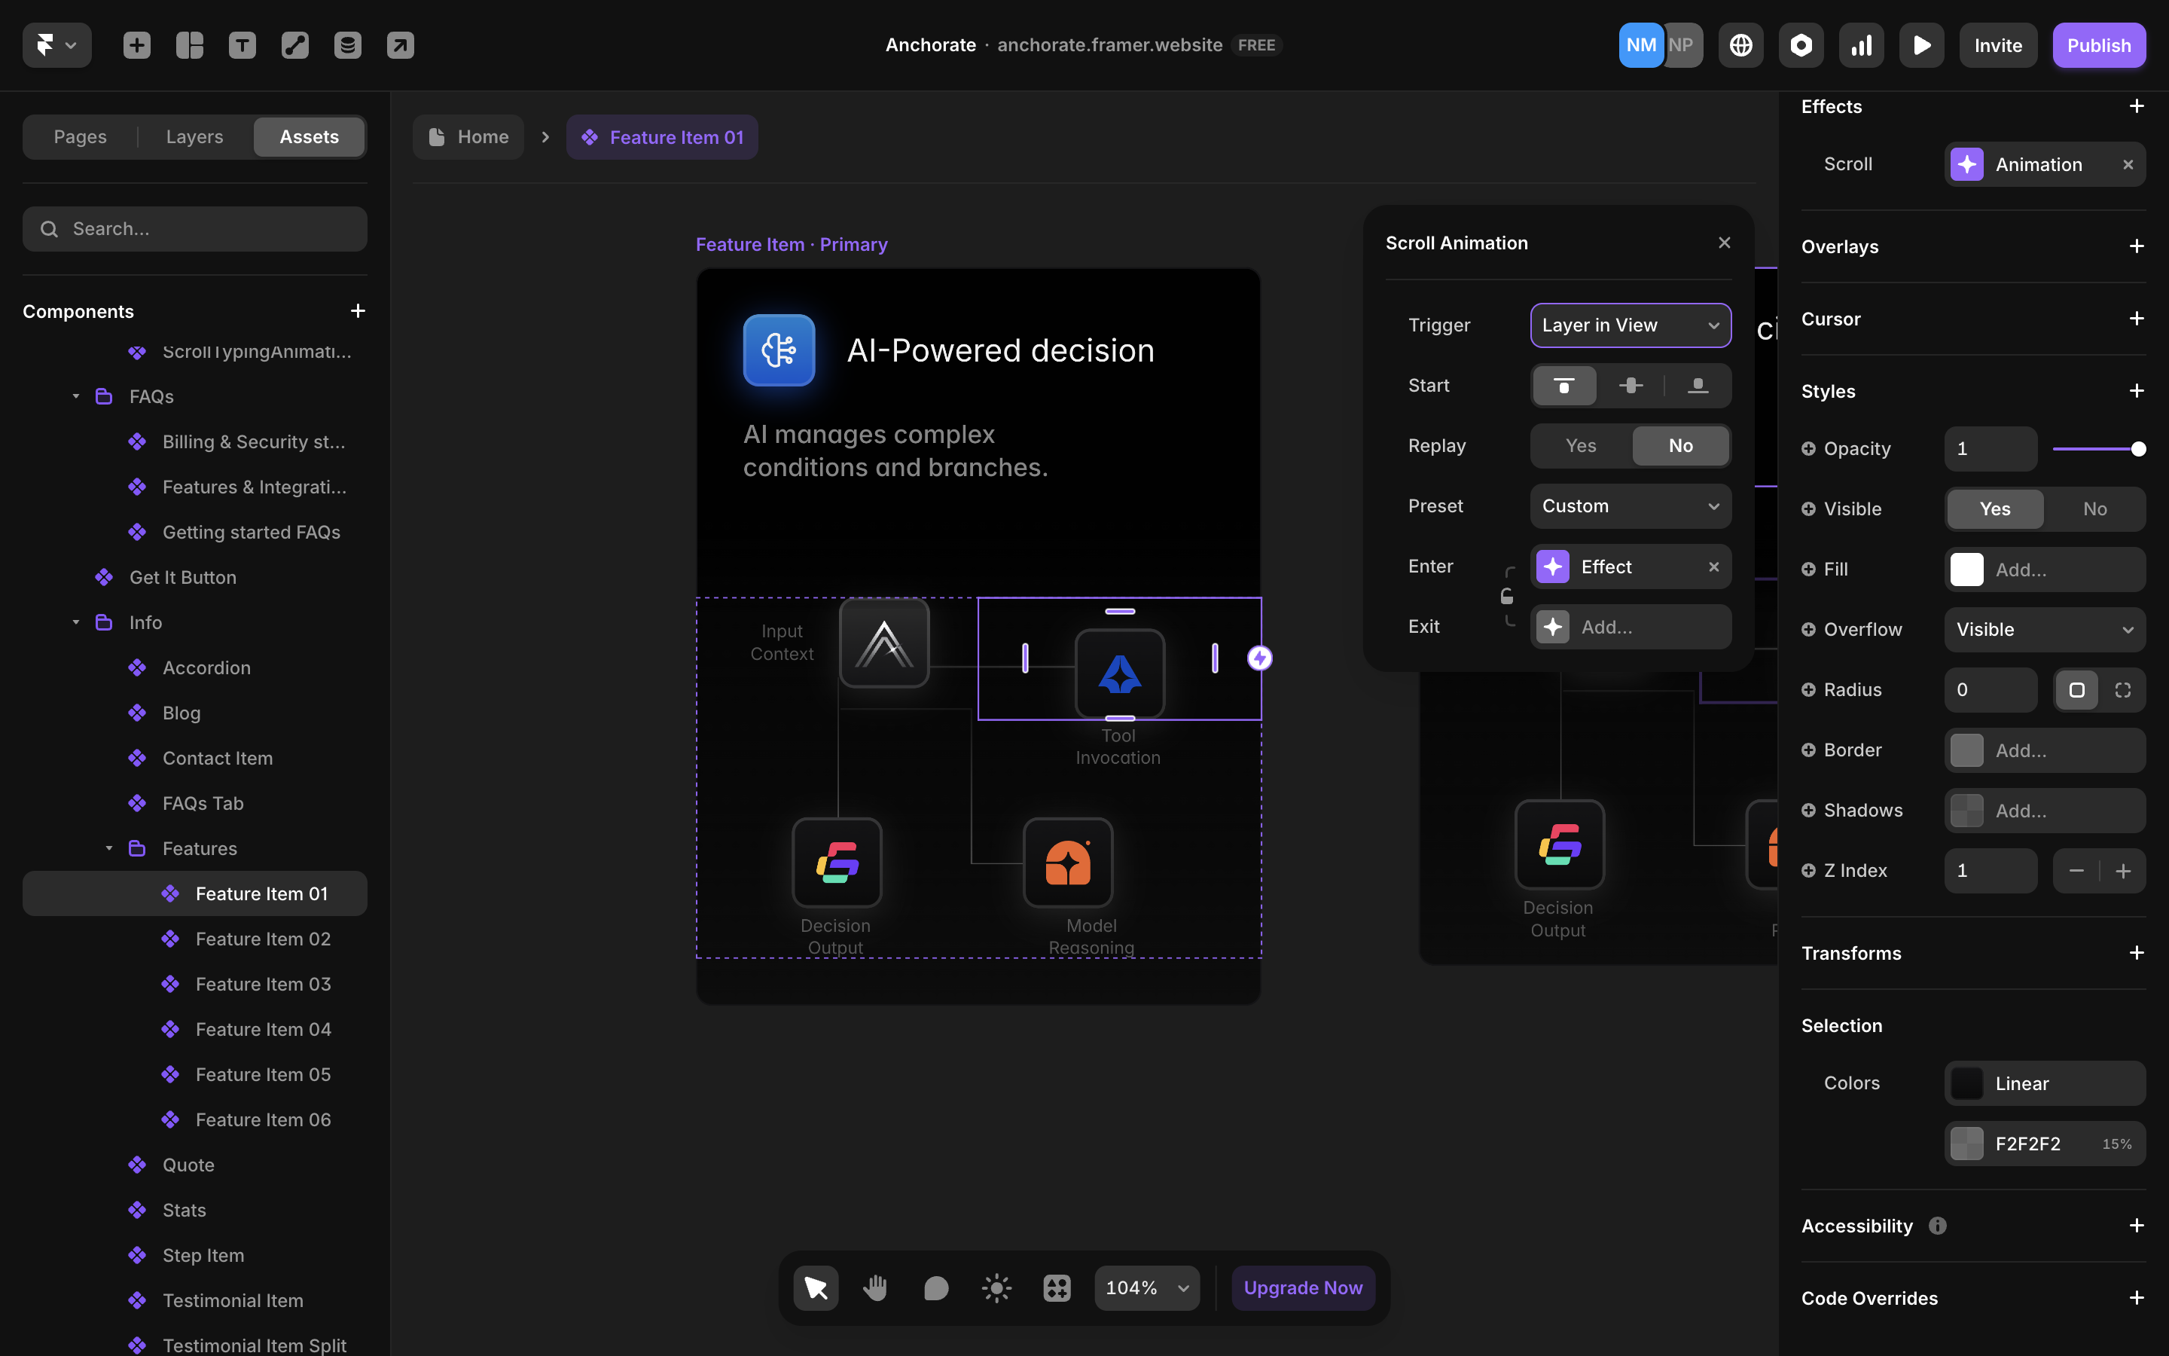Toggle the light/dark canvas sun icon

(996, 1288)
